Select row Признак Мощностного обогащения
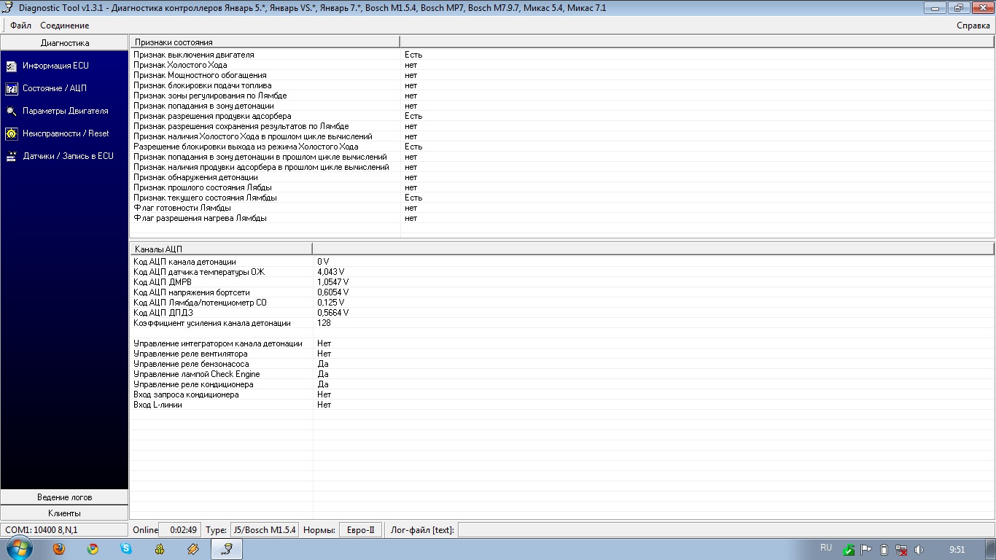This screenshot has width=996, height=560. point(562,75)
